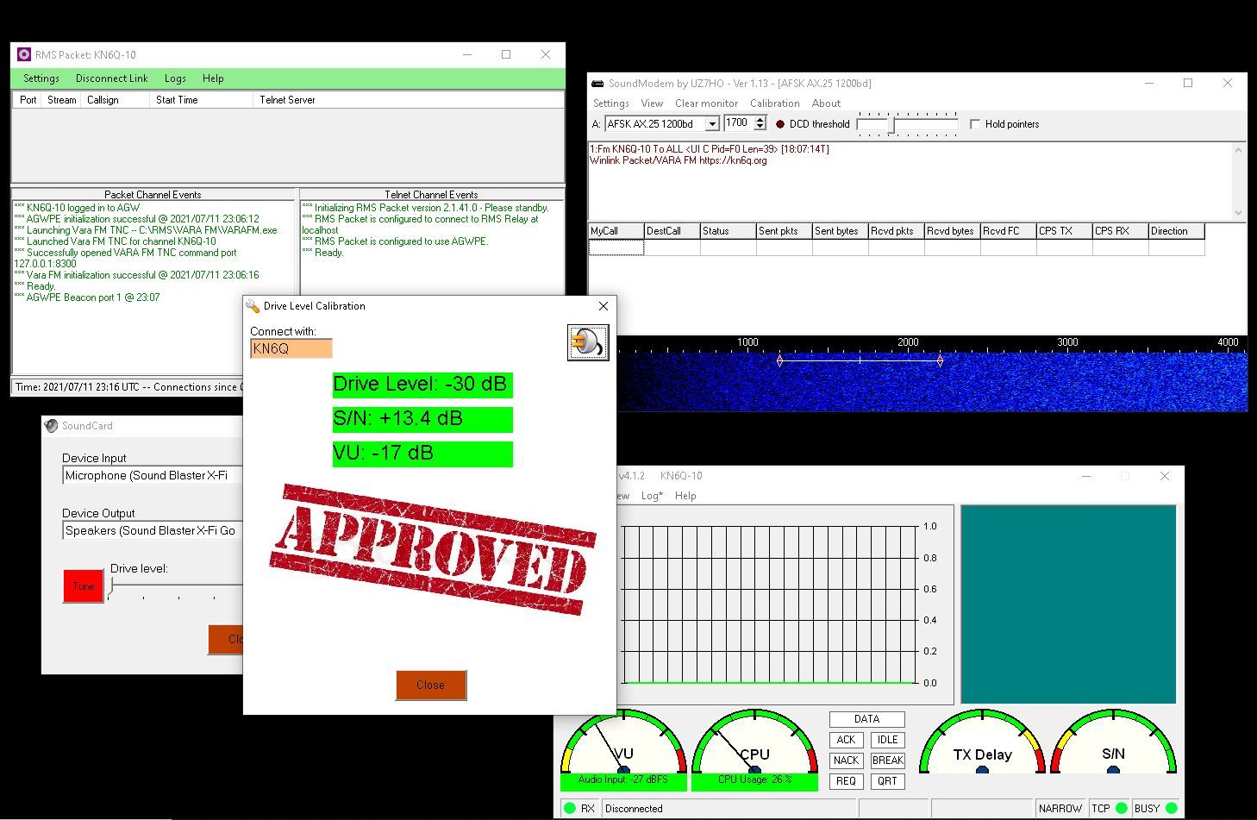Open the Calibration menu in SoundModem

[774, 103]
